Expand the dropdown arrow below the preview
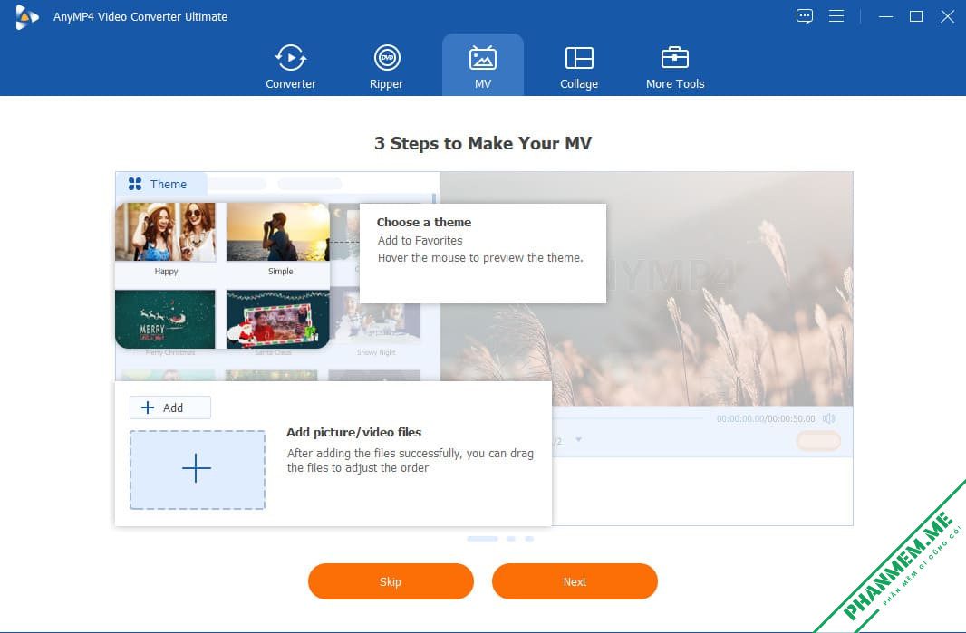The height and width of the screenshot is (633, 966). coord(578,439)
